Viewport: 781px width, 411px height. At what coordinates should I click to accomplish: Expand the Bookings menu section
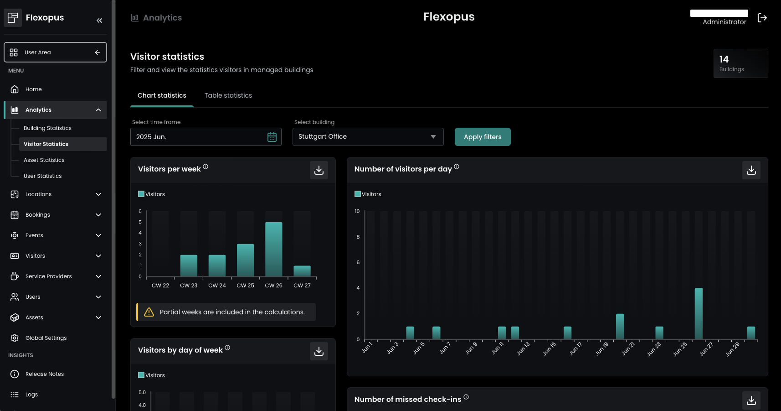[56, 215]
